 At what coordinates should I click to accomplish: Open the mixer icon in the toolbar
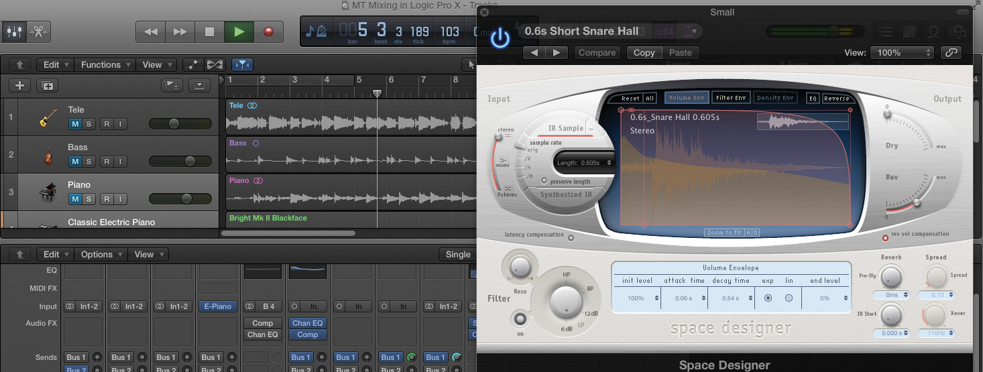tap(13, 32)
